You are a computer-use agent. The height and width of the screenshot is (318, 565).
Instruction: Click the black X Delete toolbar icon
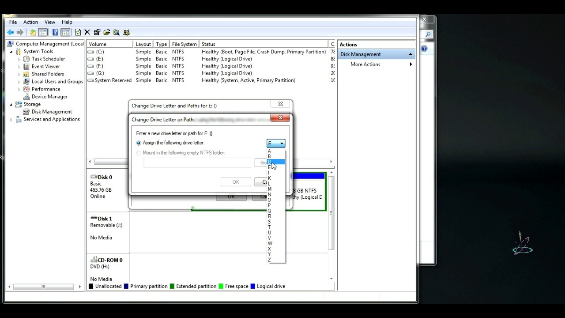pyautogui.click(x=87, y=32)
